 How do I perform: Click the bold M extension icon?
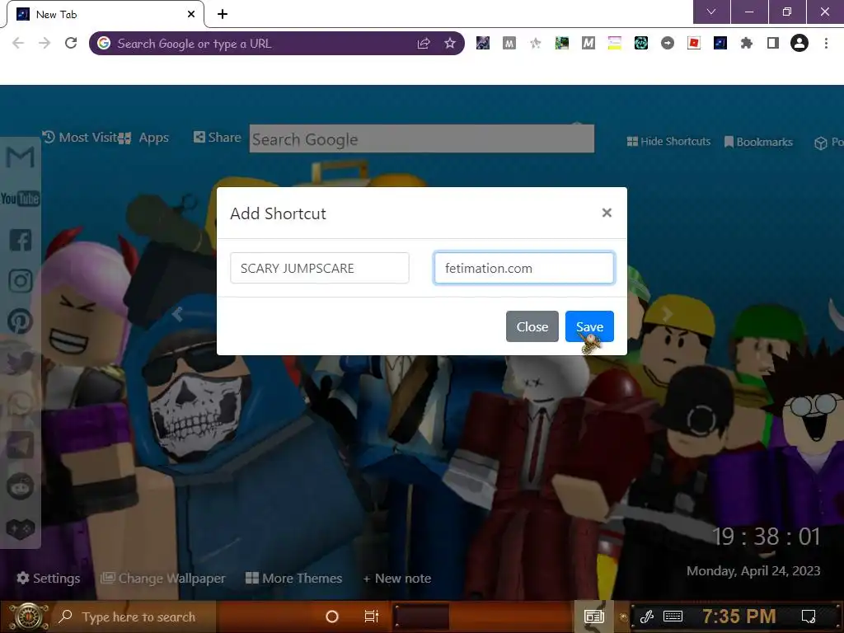(588, 43)
